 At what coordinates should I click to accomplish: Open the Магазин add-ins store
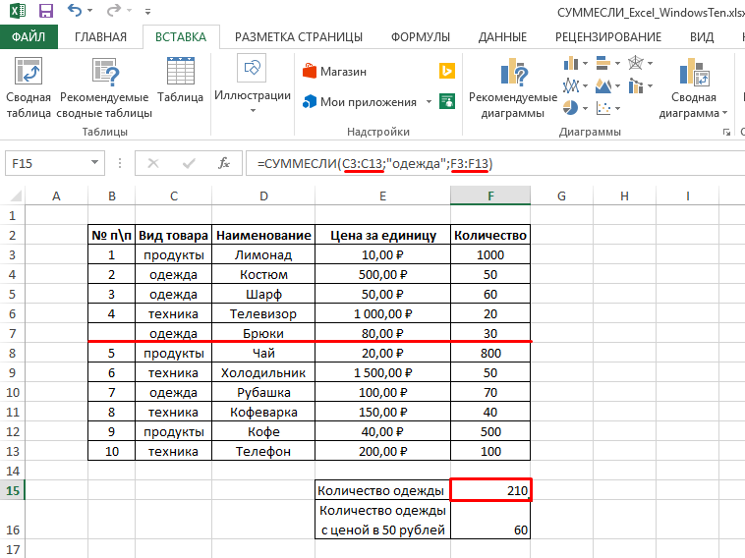pyautogui.click(x=333, y=72)
